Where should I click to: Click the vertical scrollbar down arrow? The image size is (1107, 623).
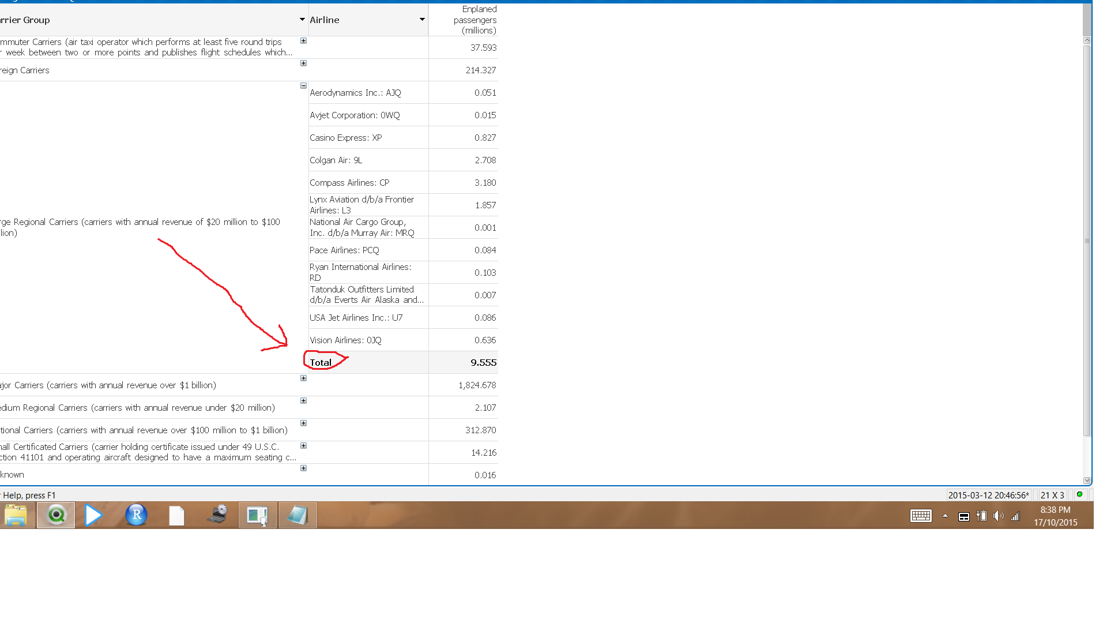tap(1087, 480)
